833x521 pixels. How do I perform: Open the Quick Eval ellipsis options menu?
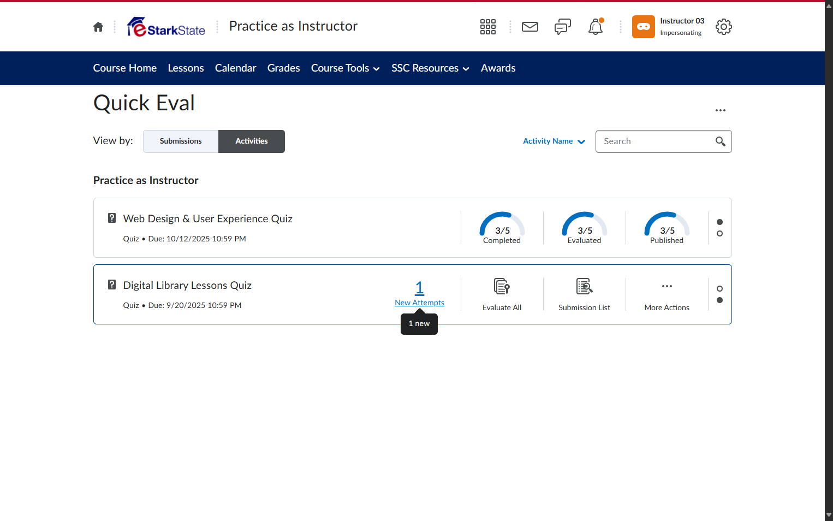pos(721,110)
